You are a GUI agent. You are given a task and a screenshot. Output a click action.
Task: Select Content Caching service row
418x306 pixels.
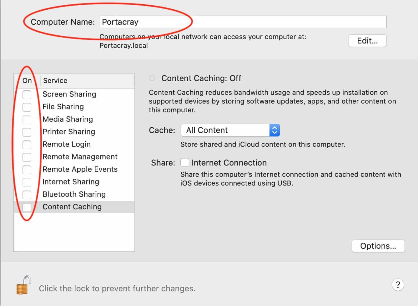(x=74, y=207)
